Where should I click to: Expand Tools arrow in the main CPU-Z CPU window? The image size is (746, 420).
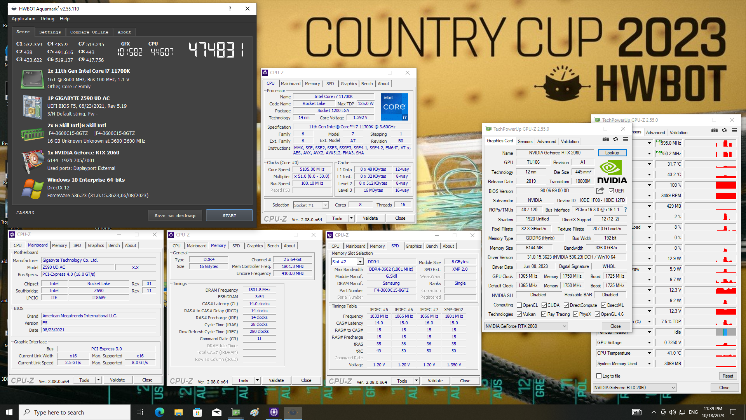351,218
